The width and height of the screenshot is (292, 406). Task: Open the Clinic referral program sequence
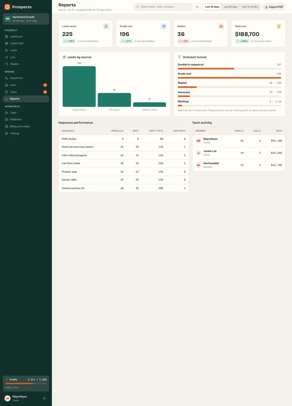pyautogui.click(x=123, y=155)
